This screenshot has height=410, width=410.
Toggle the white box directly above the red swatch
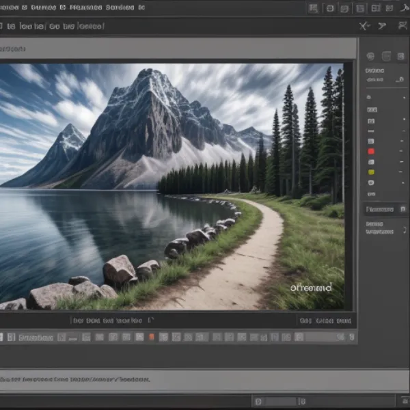pos(371,141)
